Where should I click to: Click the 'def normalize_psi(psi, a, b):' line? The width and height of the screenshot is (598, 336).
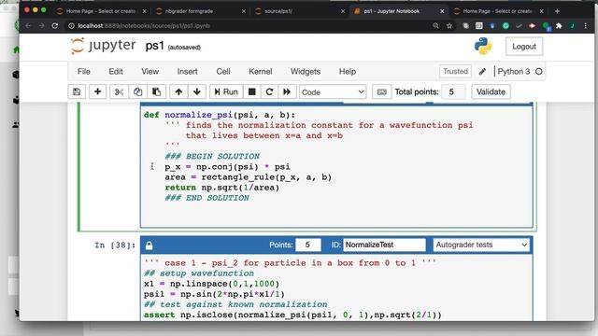coord(220,115)
